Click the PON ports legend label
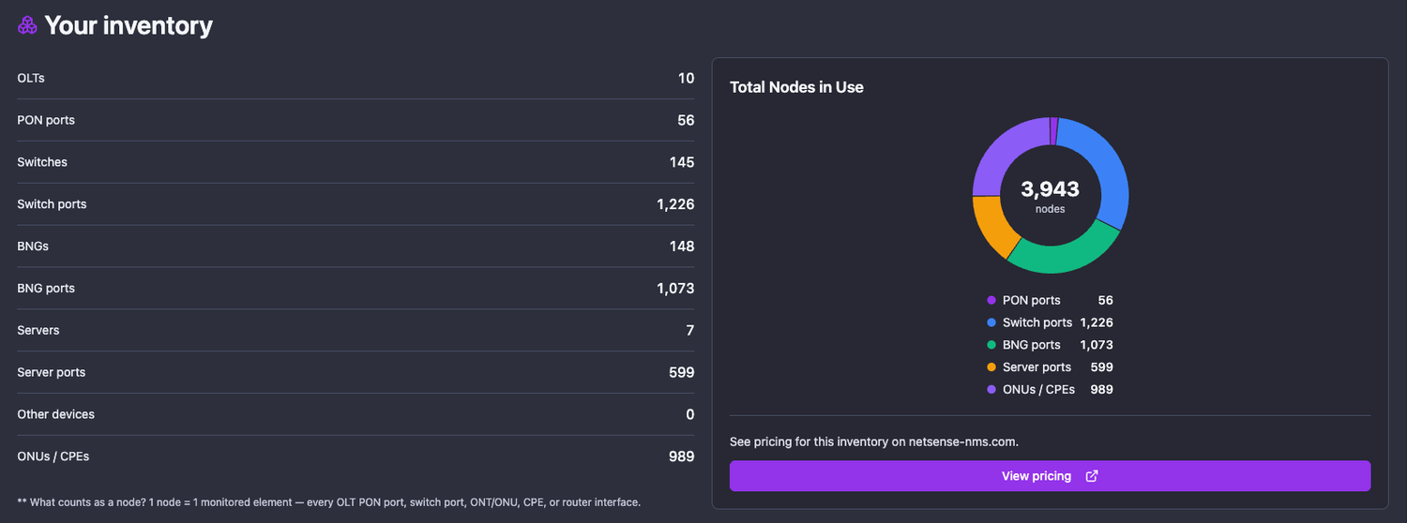Screen dimensions: 1407x523 1032,301
